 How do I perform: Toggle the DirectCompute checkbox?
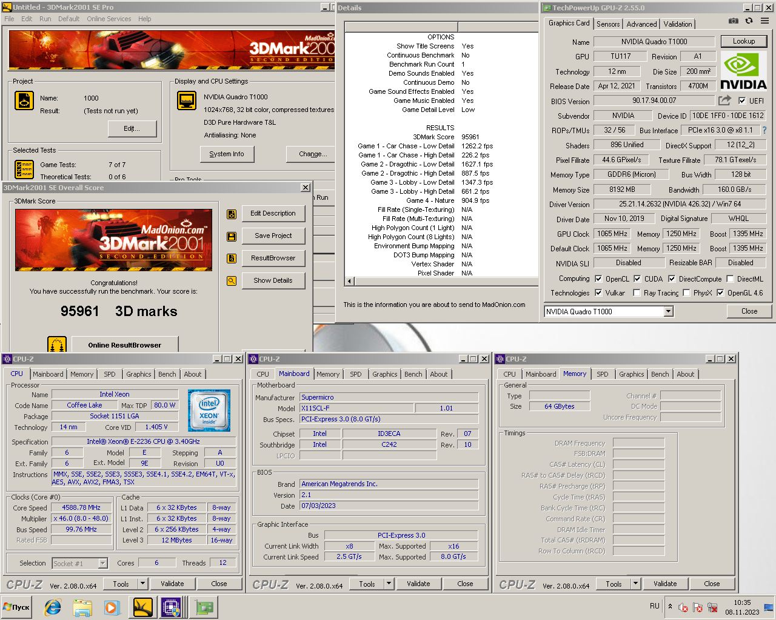(x=672, y=279)
